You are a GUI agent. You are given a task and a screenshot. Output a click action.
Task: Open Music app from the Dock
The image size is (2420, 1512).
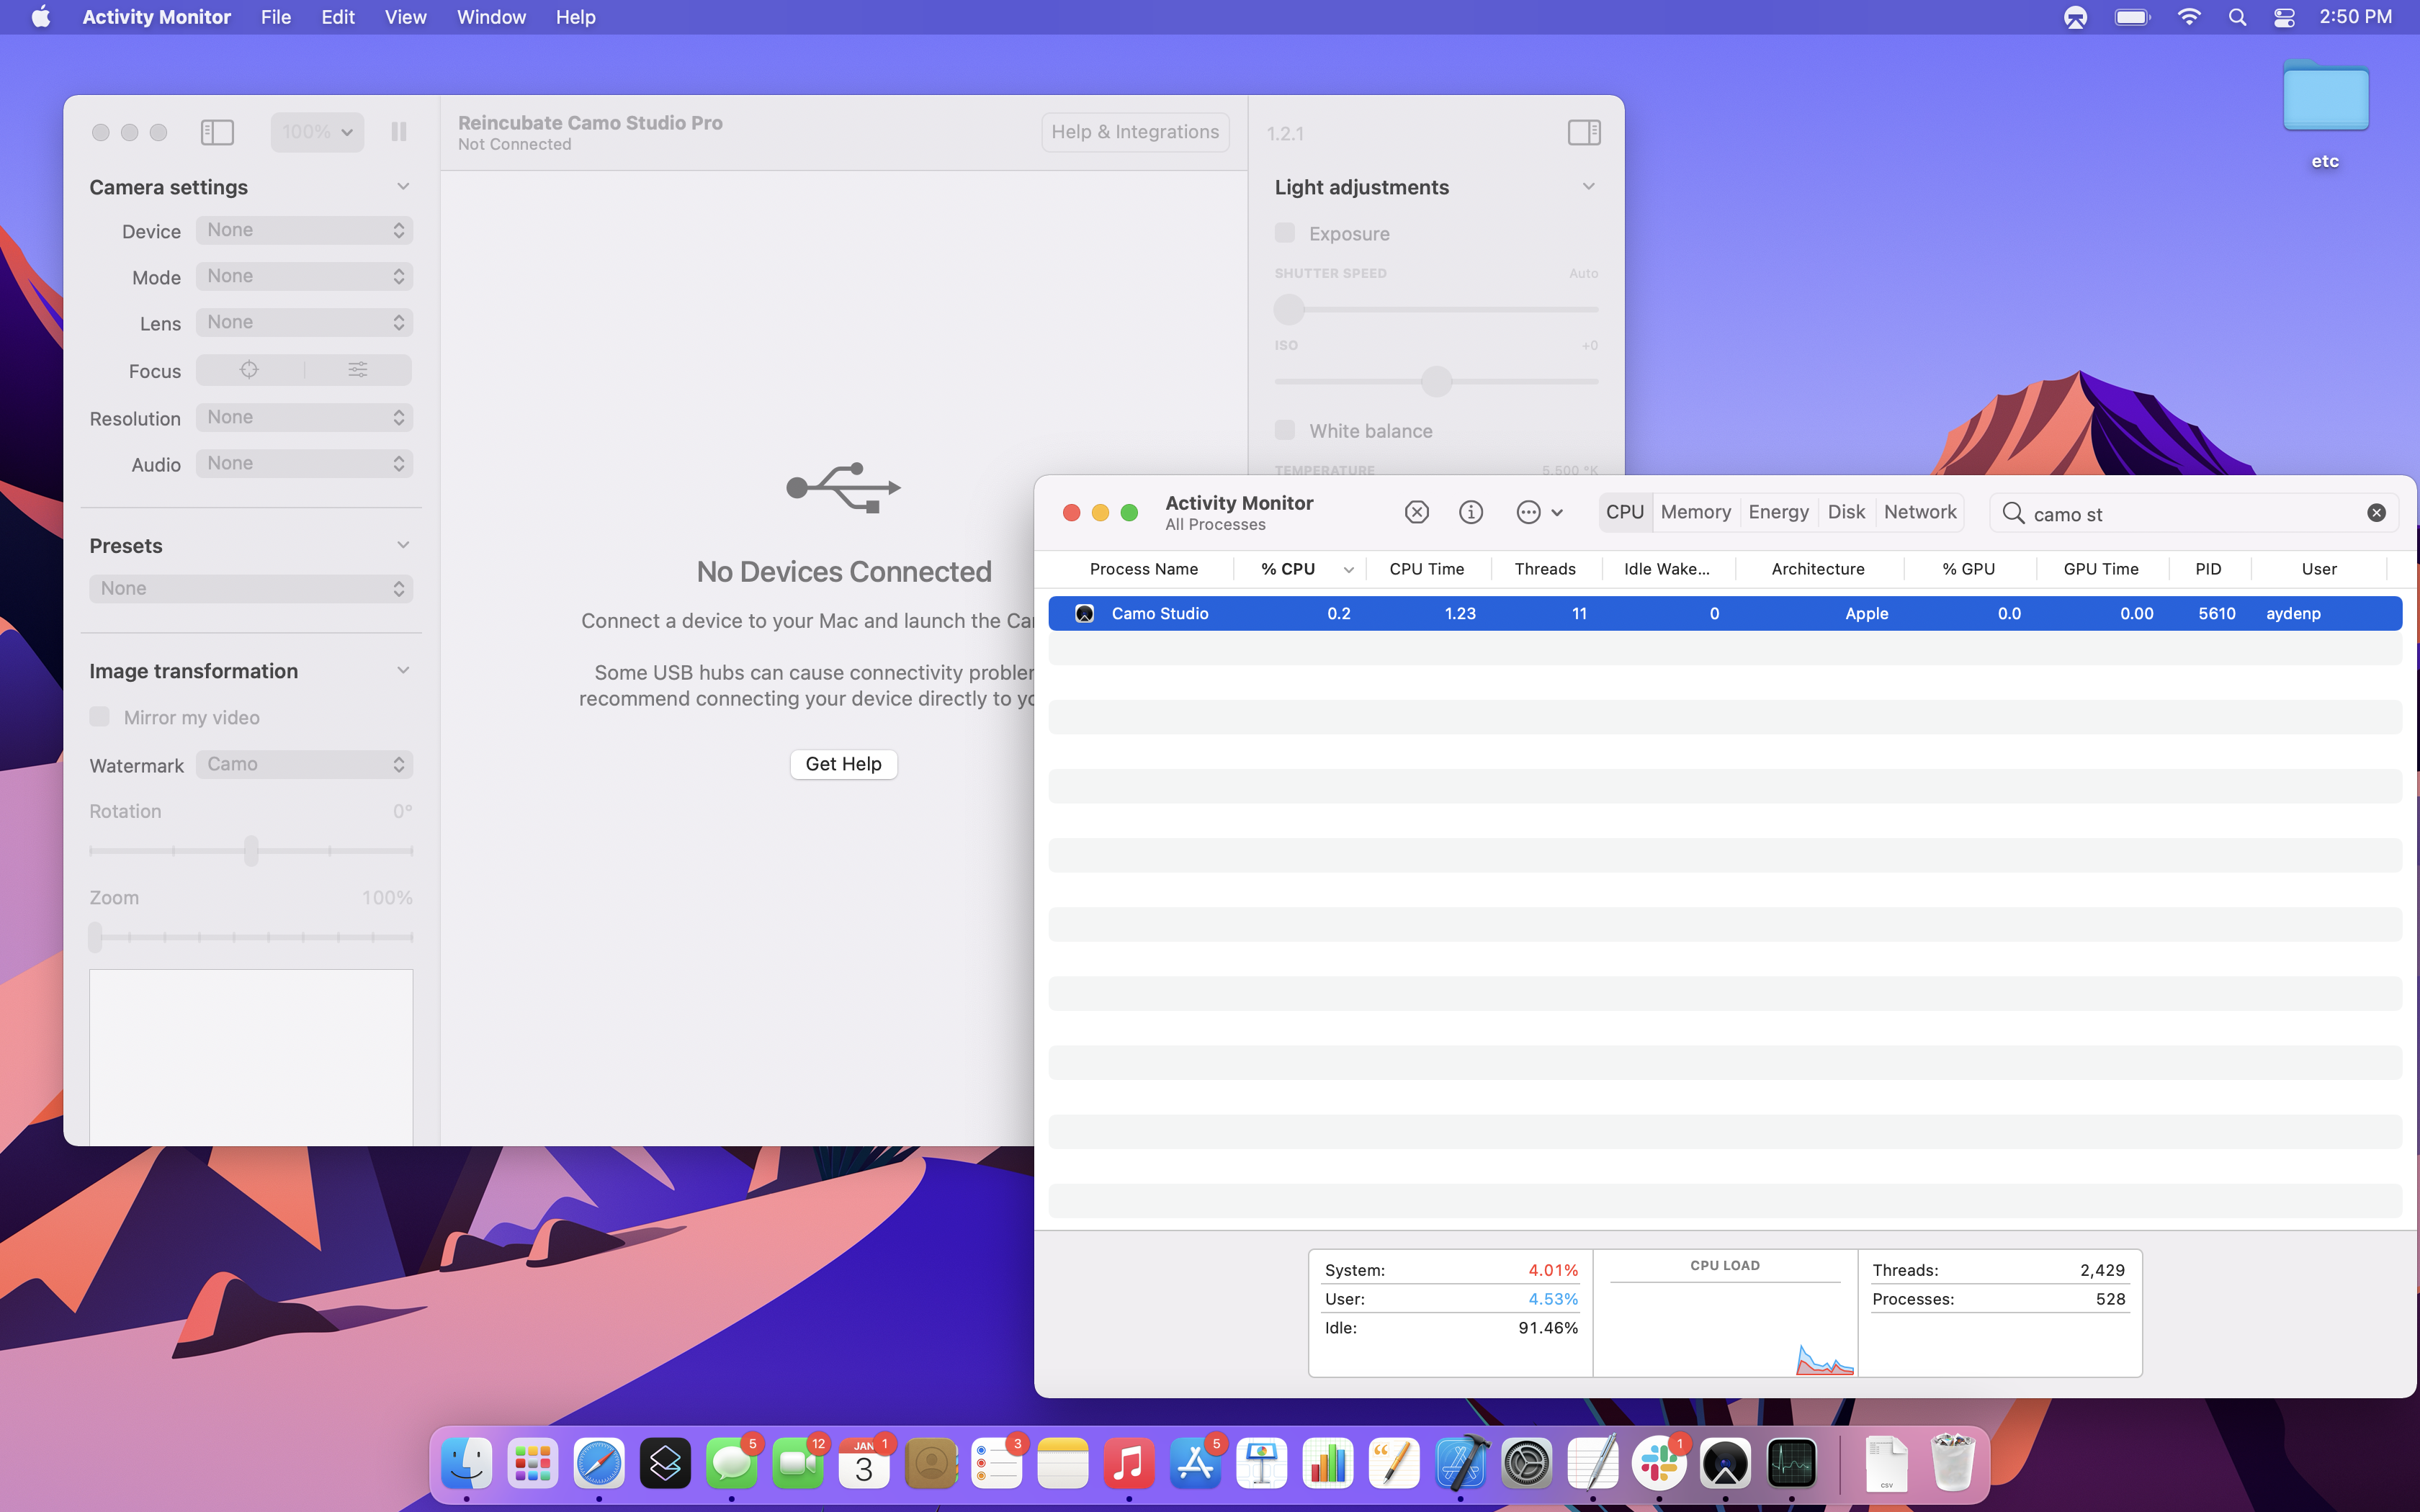pos(1129,1464)
